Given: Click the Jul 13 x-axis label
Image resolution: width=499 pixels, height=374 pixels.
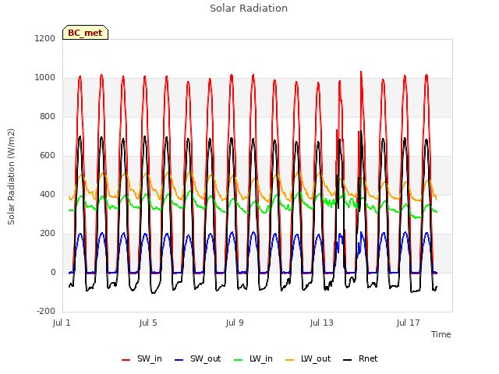Looking at the screenshot, I should point(322,323).
